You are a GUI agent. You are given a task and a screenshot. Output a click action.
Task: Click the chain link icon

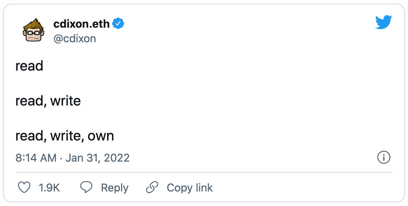pyautogui.click(x=152, y=188)
